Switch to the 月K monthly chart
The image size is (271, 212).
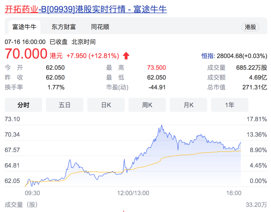[x=188, y=105]
